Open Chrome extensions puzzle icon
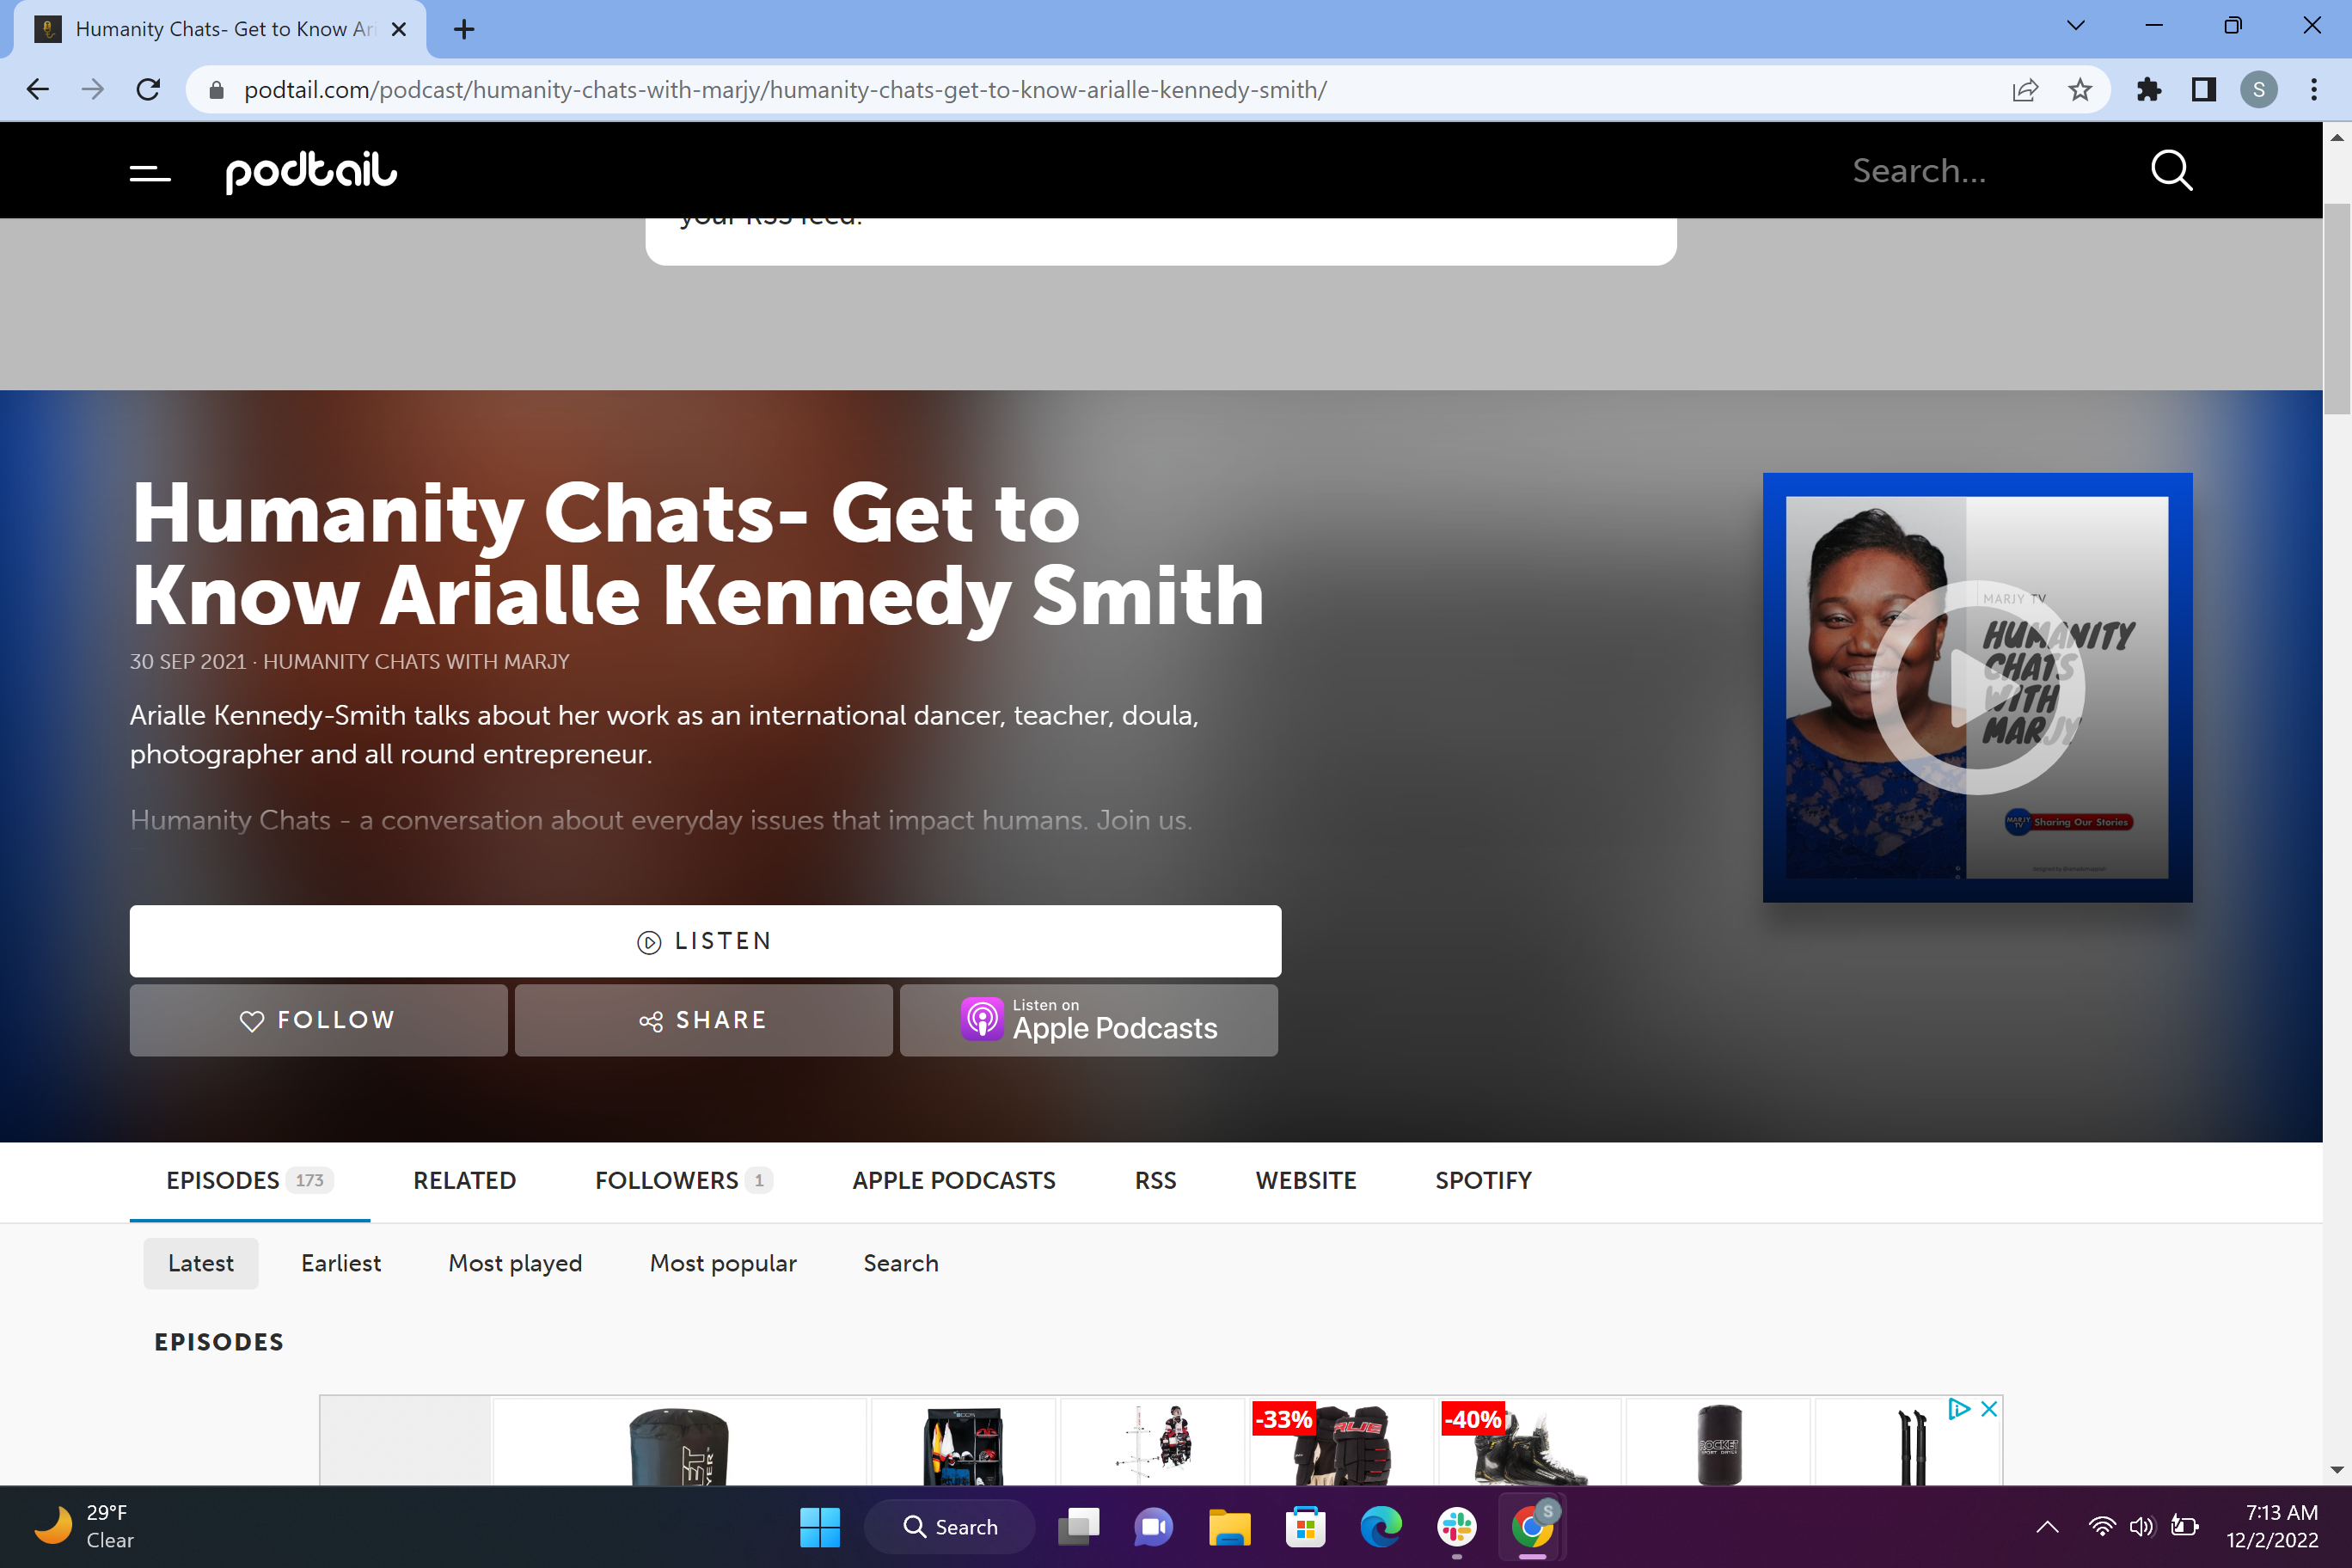2352x1568 pixels. (2148, 90)
